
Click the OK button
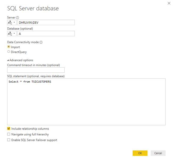[140, 153]
